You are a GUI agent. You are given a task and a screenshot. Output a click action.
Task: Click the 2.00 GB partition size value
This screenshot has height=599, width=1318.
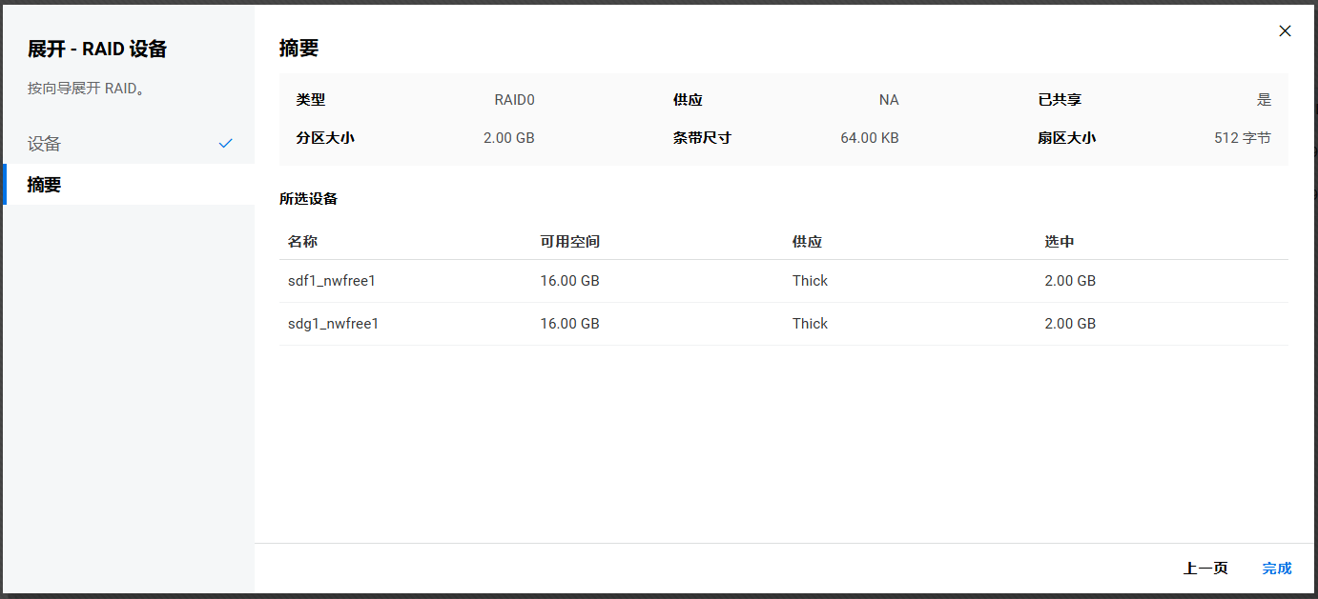[x=508, y=138]
